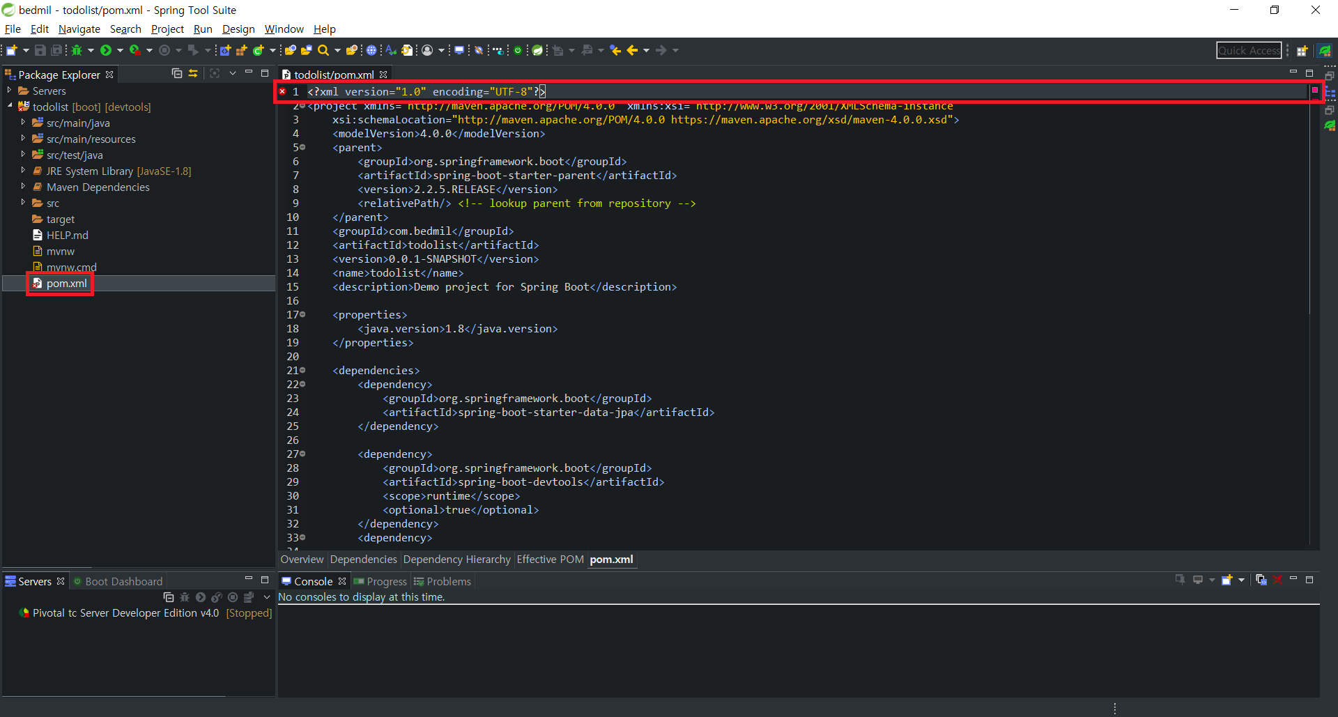Click the Save icon in toolbar
Image resolution: width=1338 pixels, height=717 pixels.
(40, 50)
